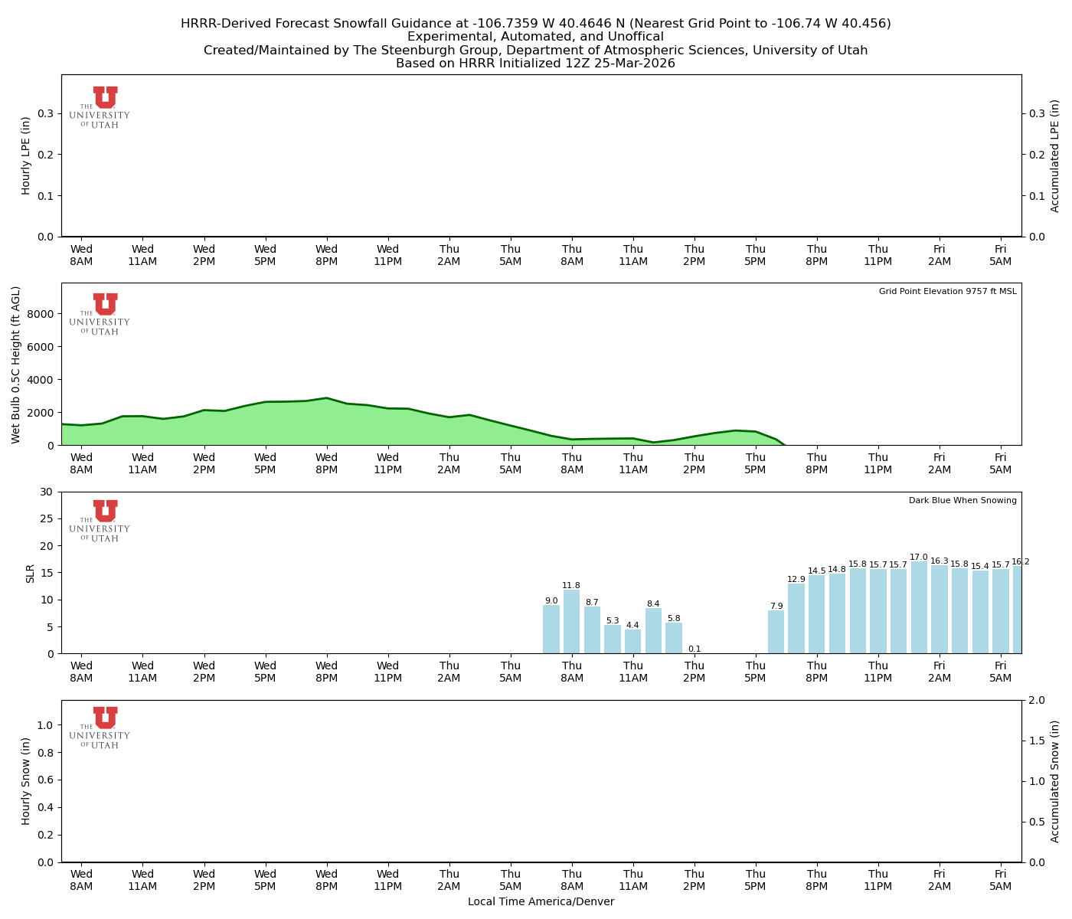The image size is (1072, 919).
Task: Click the SLR bar labeled 7.9
Action: coord(776,632)
